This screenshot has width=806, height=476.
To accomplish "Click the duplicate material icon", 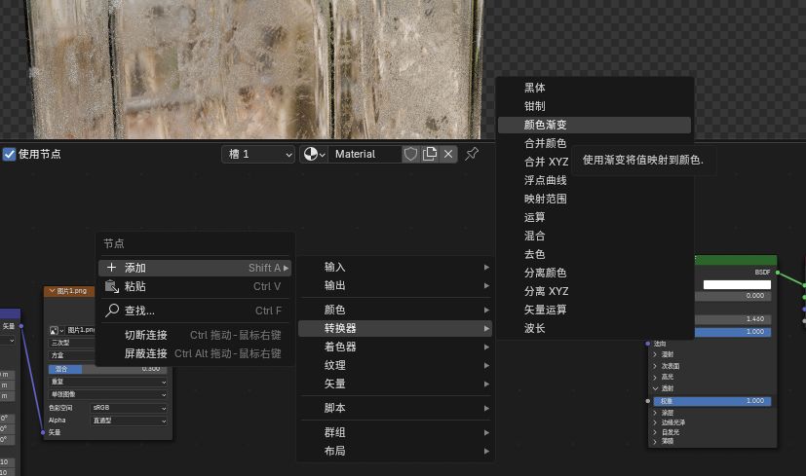I will point(429,154).
